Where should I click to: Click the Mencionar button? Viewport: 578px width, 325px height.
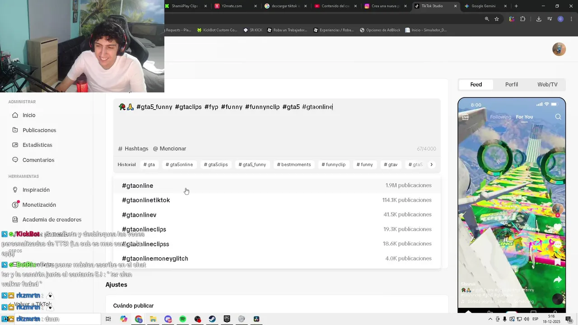coord(169,149)
